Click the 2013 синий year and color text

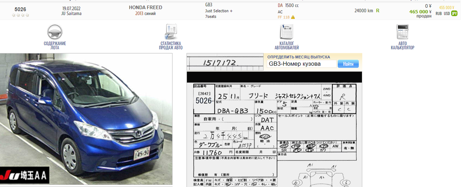click(x=145, y=13)
